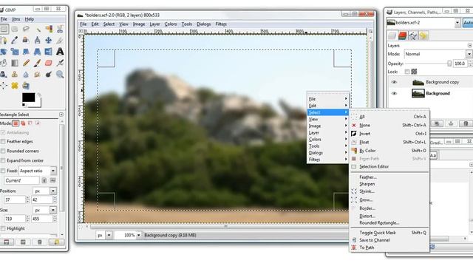The width and height of the screenshot is (473, 266).
Task: Select the Blend gradient tool
Action: (15, 63)
